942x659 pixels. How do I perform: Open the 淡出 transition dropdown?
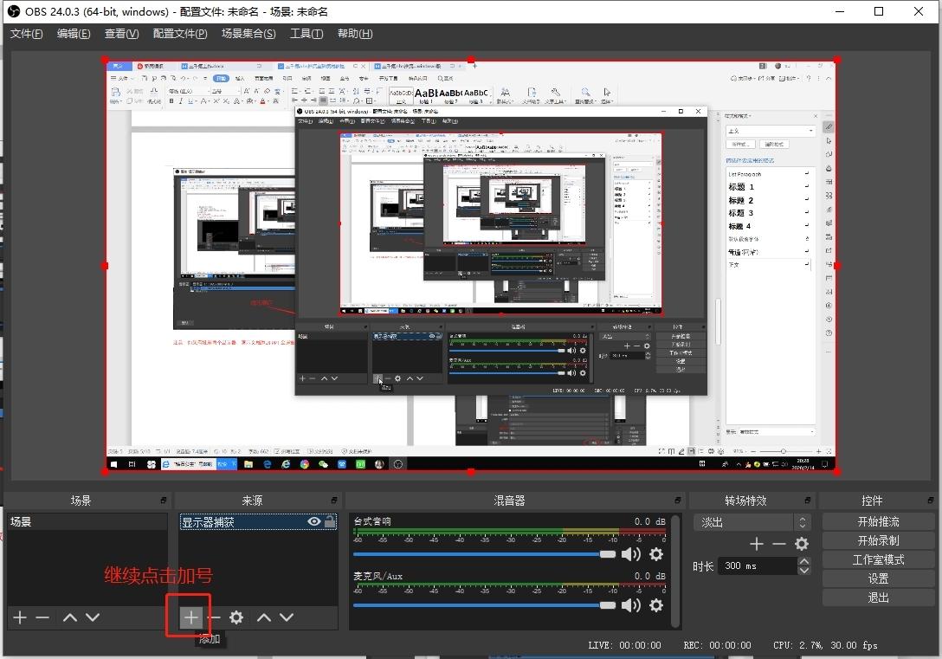point(752,522)
